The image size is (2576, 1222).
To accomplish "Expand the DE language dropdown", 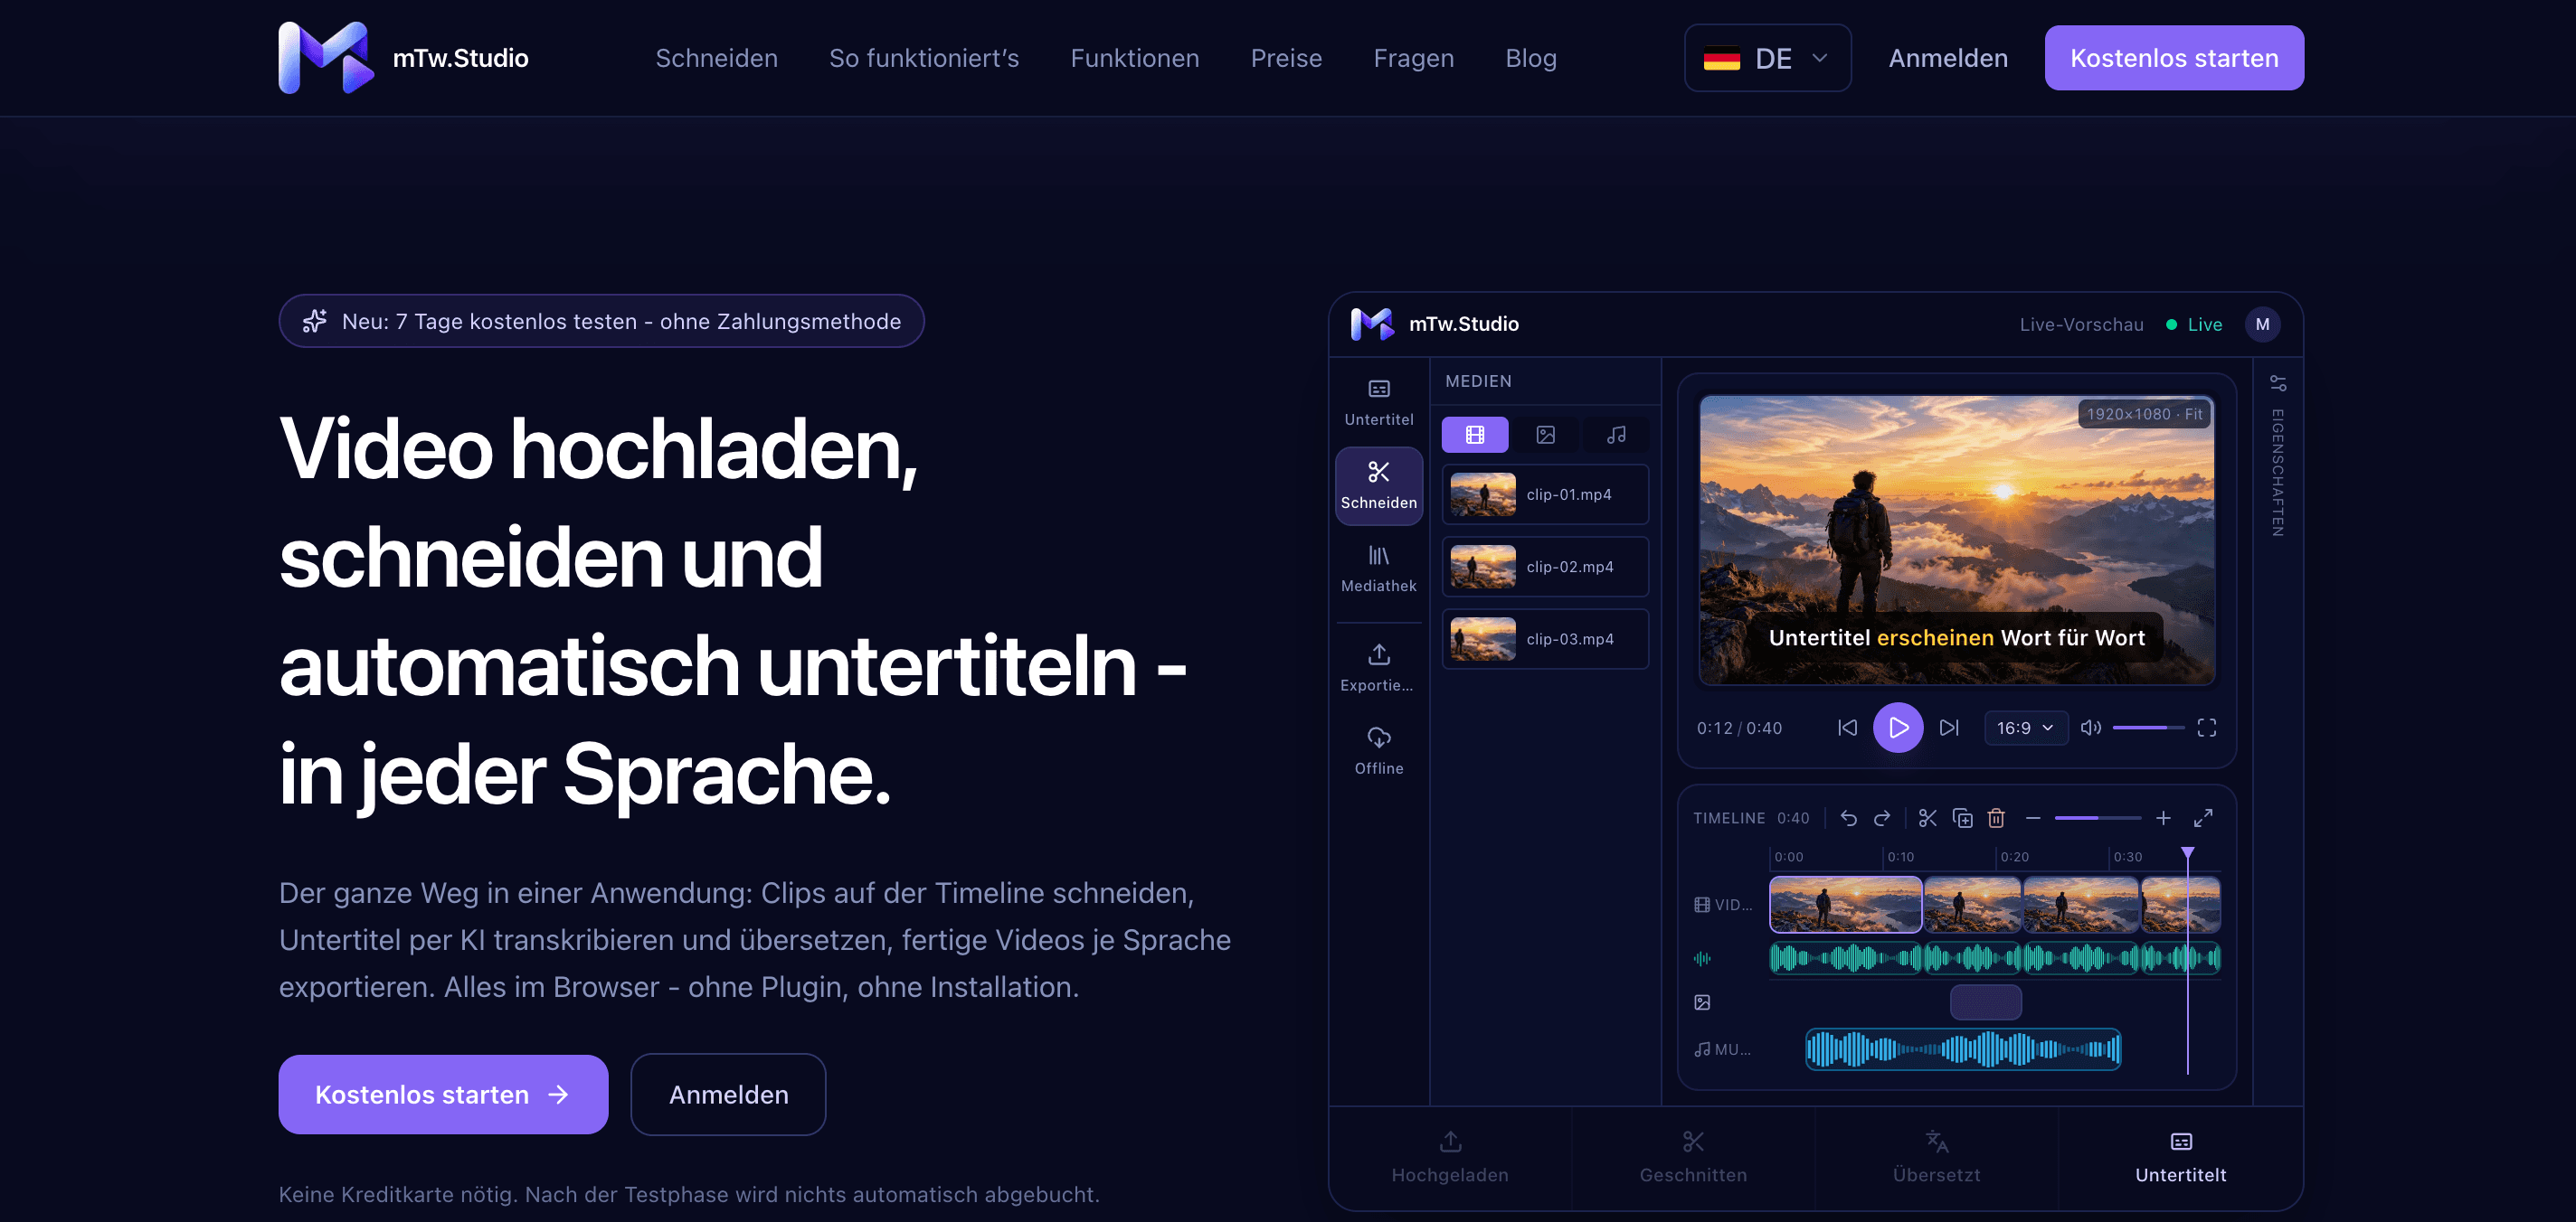I will click(1767, 58).
